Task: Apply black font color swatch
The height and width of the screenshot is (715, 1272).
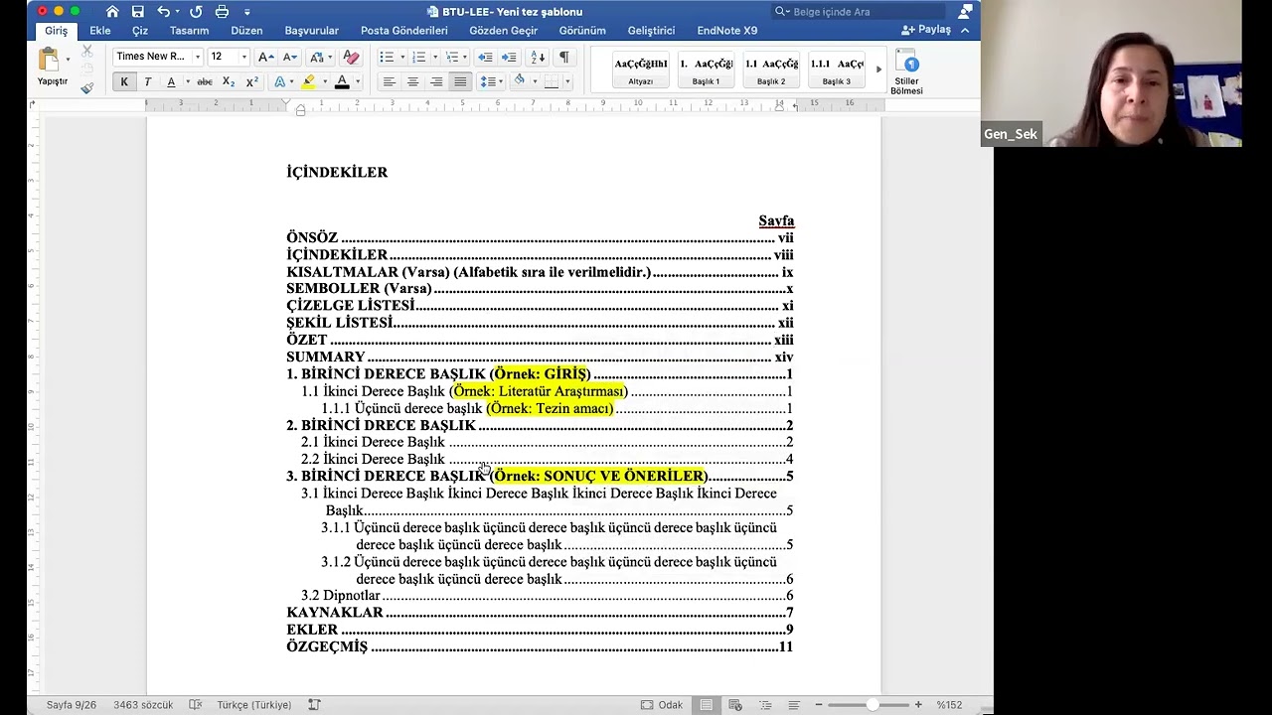Action: coord(342,81)
